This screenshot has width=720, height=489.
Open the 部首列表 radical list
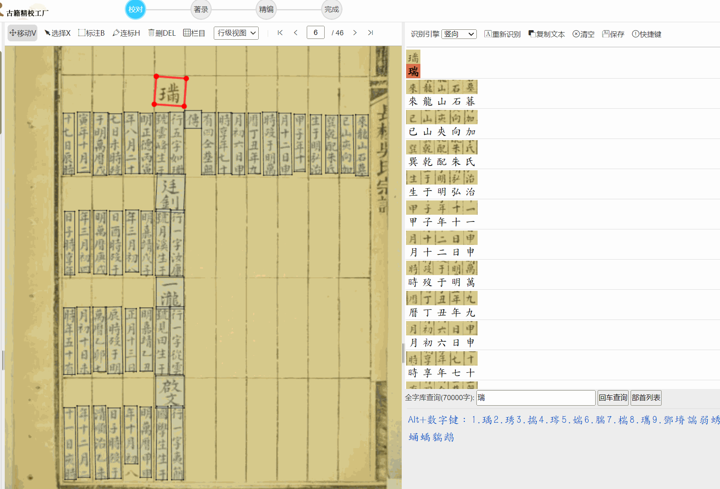pos(646,398)
